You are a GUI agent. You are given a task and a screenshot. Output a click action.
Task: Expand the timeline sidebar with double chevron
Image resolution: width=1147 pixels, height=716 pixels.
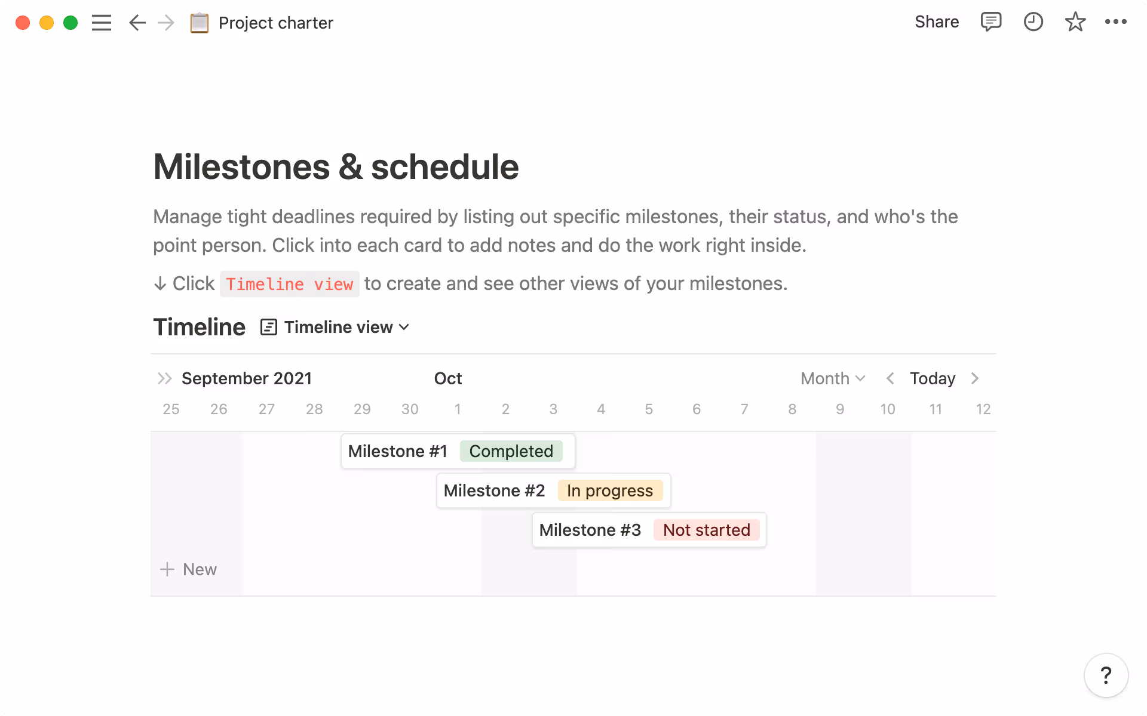(164, 378)
